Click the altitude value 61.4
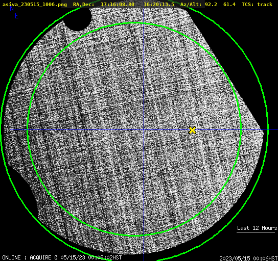Viewport: 278px width, 261px height. (229, 5)
